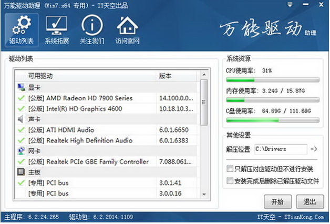Screen dimensions: 330x224
Task: Click the 显卡 category icon
Action: [x=21, y=87]
